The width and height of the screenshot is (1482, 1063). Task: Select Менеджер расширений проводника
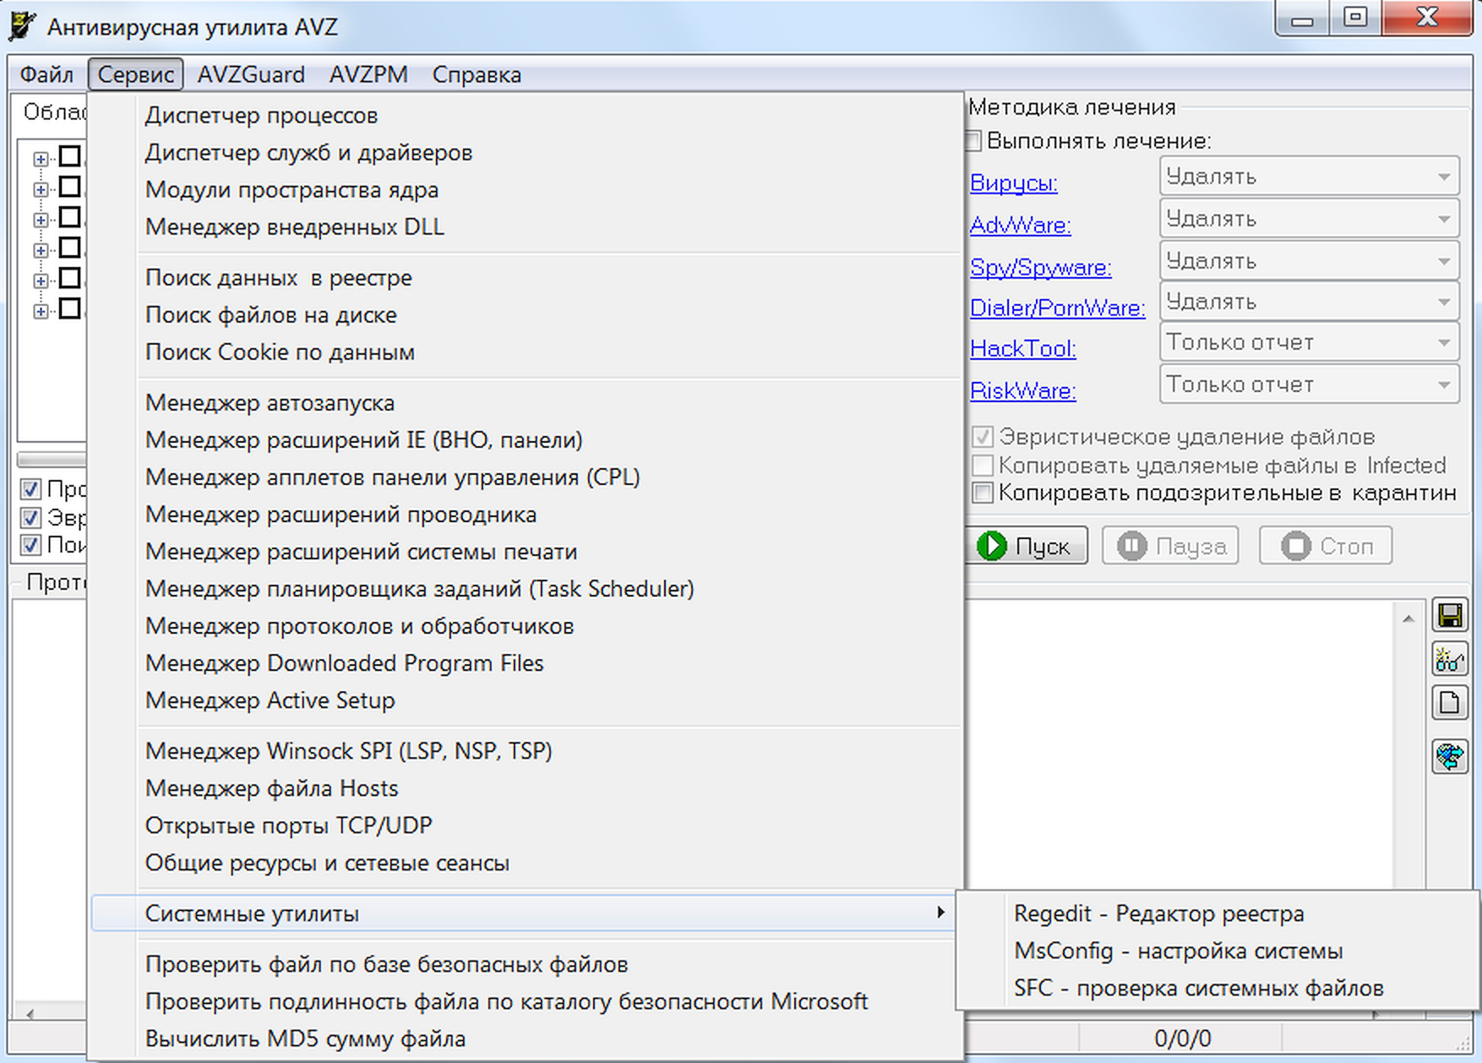(526, 514)
